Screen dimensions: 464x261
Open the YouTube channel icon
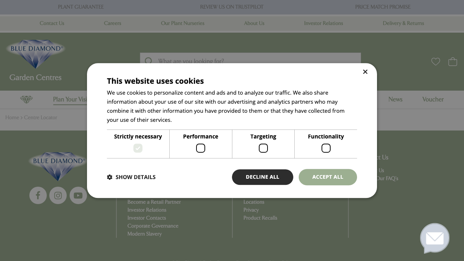coord(78,195)
